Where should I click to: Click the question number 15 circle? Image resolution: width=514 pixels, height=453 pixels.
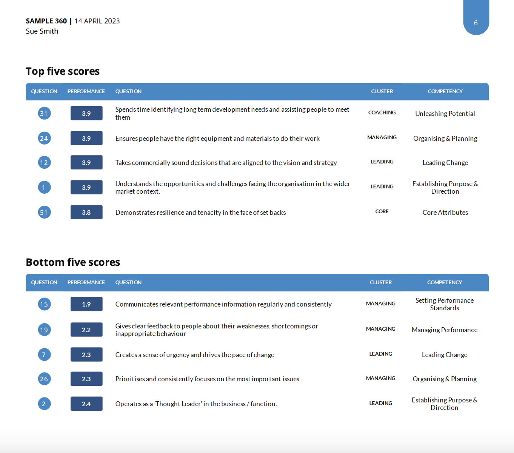44,304
